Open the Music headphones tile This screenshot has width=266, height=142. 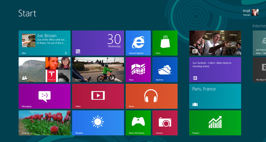[151, 96]
